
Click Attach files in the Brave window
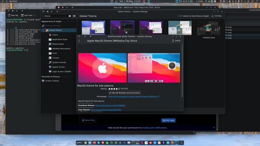click(x=89, y=120)
